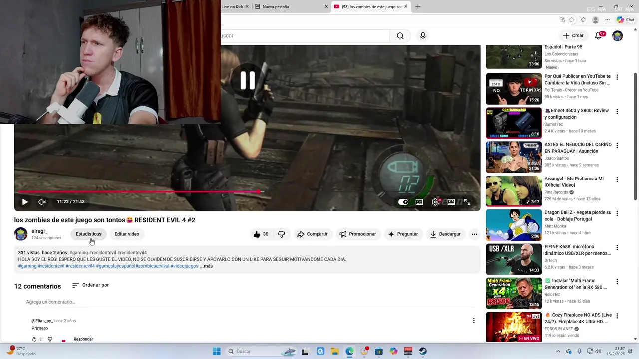Open the Crear create menu
The height and width of the screenshot is (359, 639).
[573, 36]
